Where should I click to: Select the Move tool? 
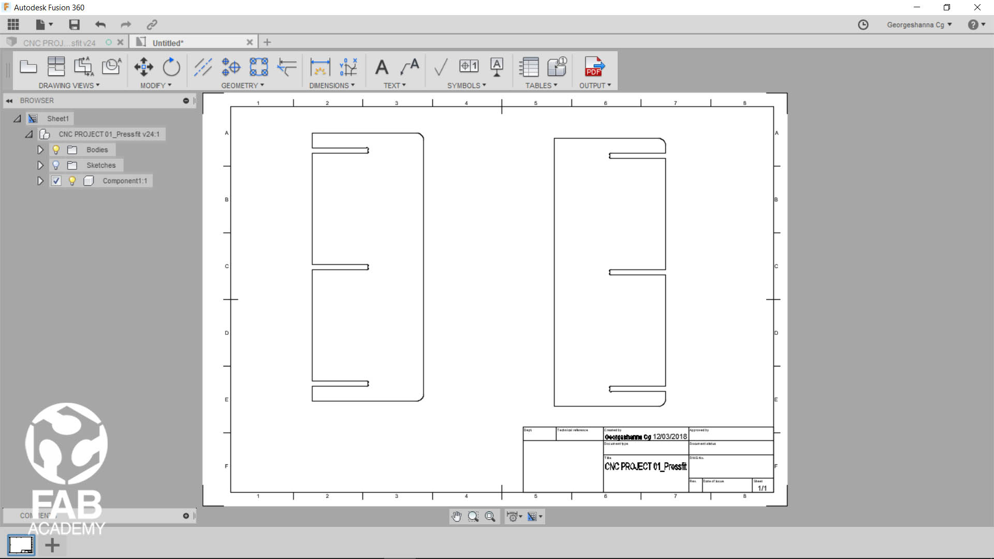[x=143, y=67]
